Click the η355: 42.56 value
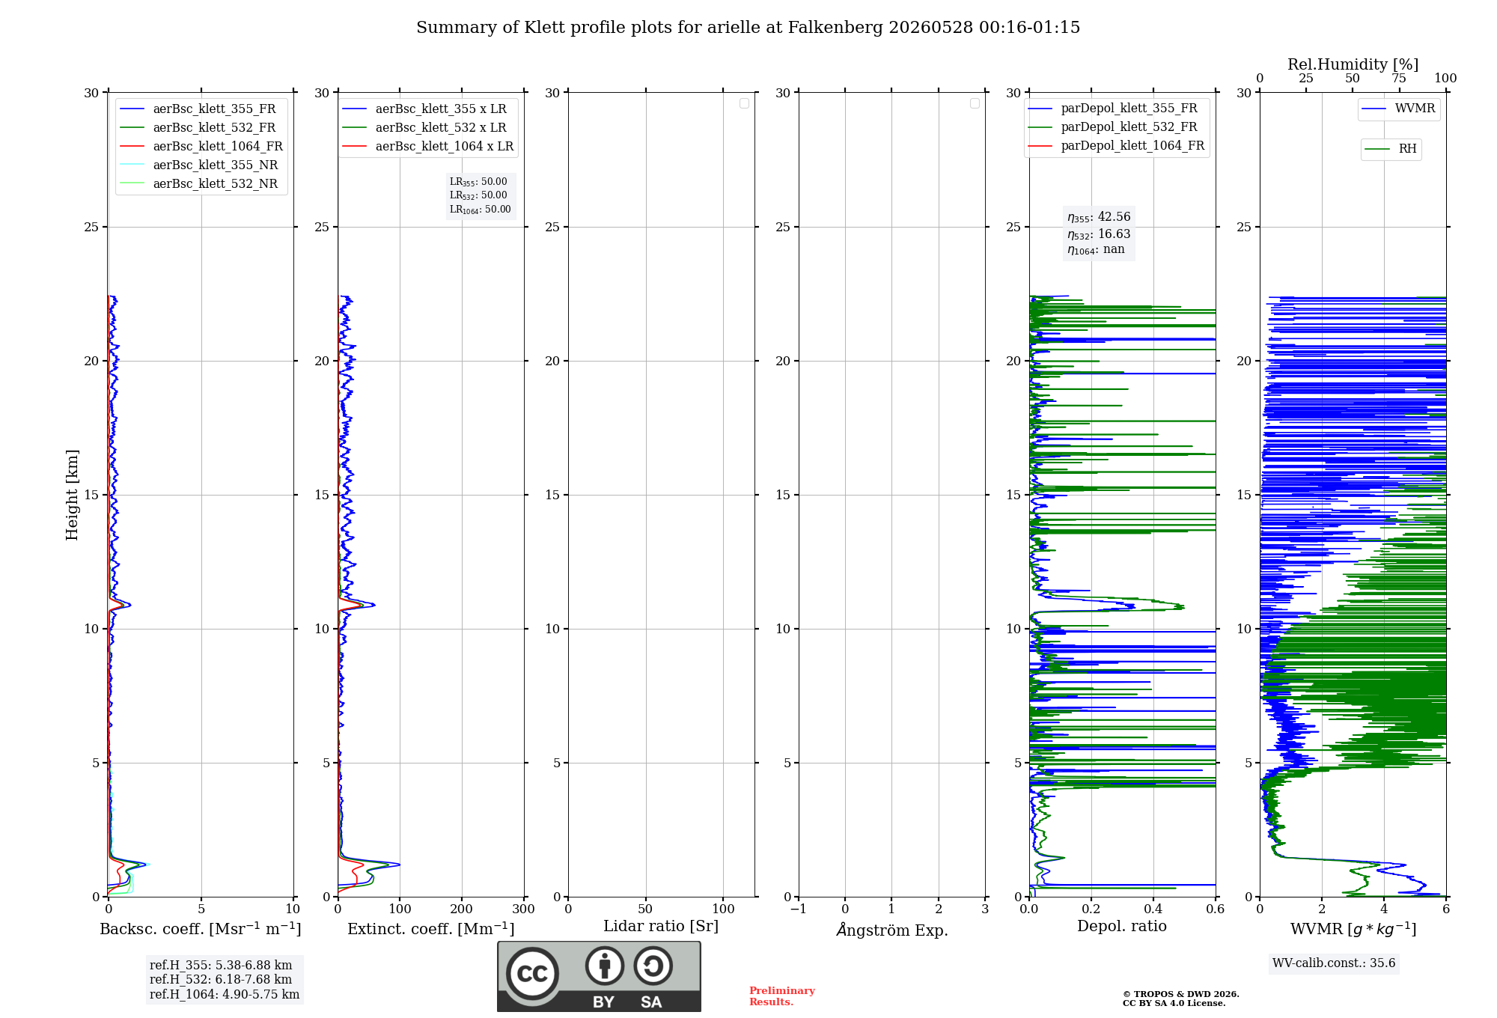The height and width of the screenshot is (1018, 1497). point(1099,217)
